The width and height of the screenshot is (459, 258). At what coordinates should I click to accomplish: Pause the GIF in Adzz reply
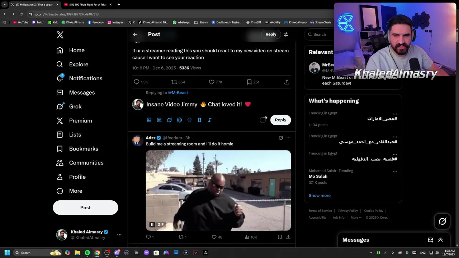(x=152, y=225)
